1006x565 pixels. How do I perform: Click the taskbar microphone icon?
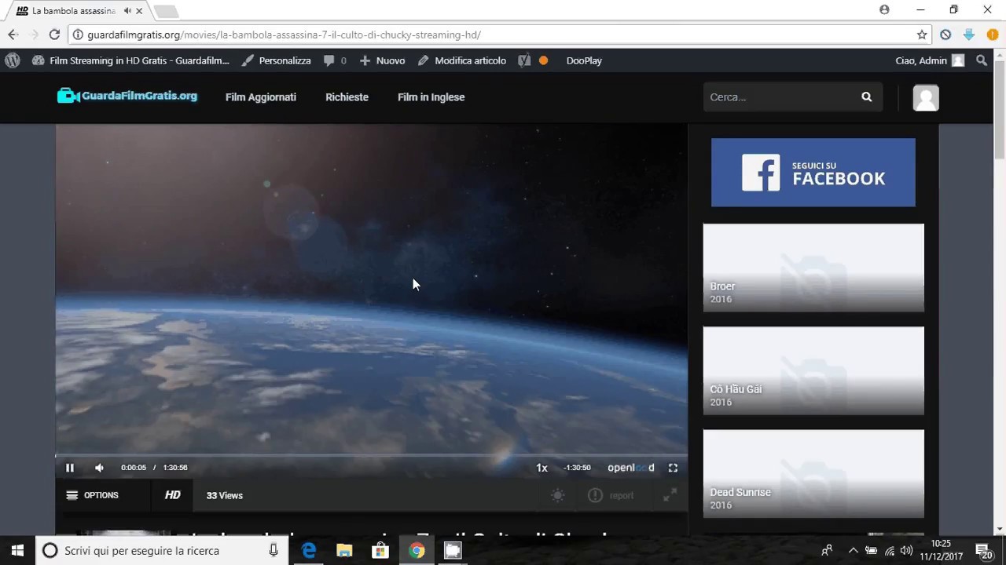274,551
